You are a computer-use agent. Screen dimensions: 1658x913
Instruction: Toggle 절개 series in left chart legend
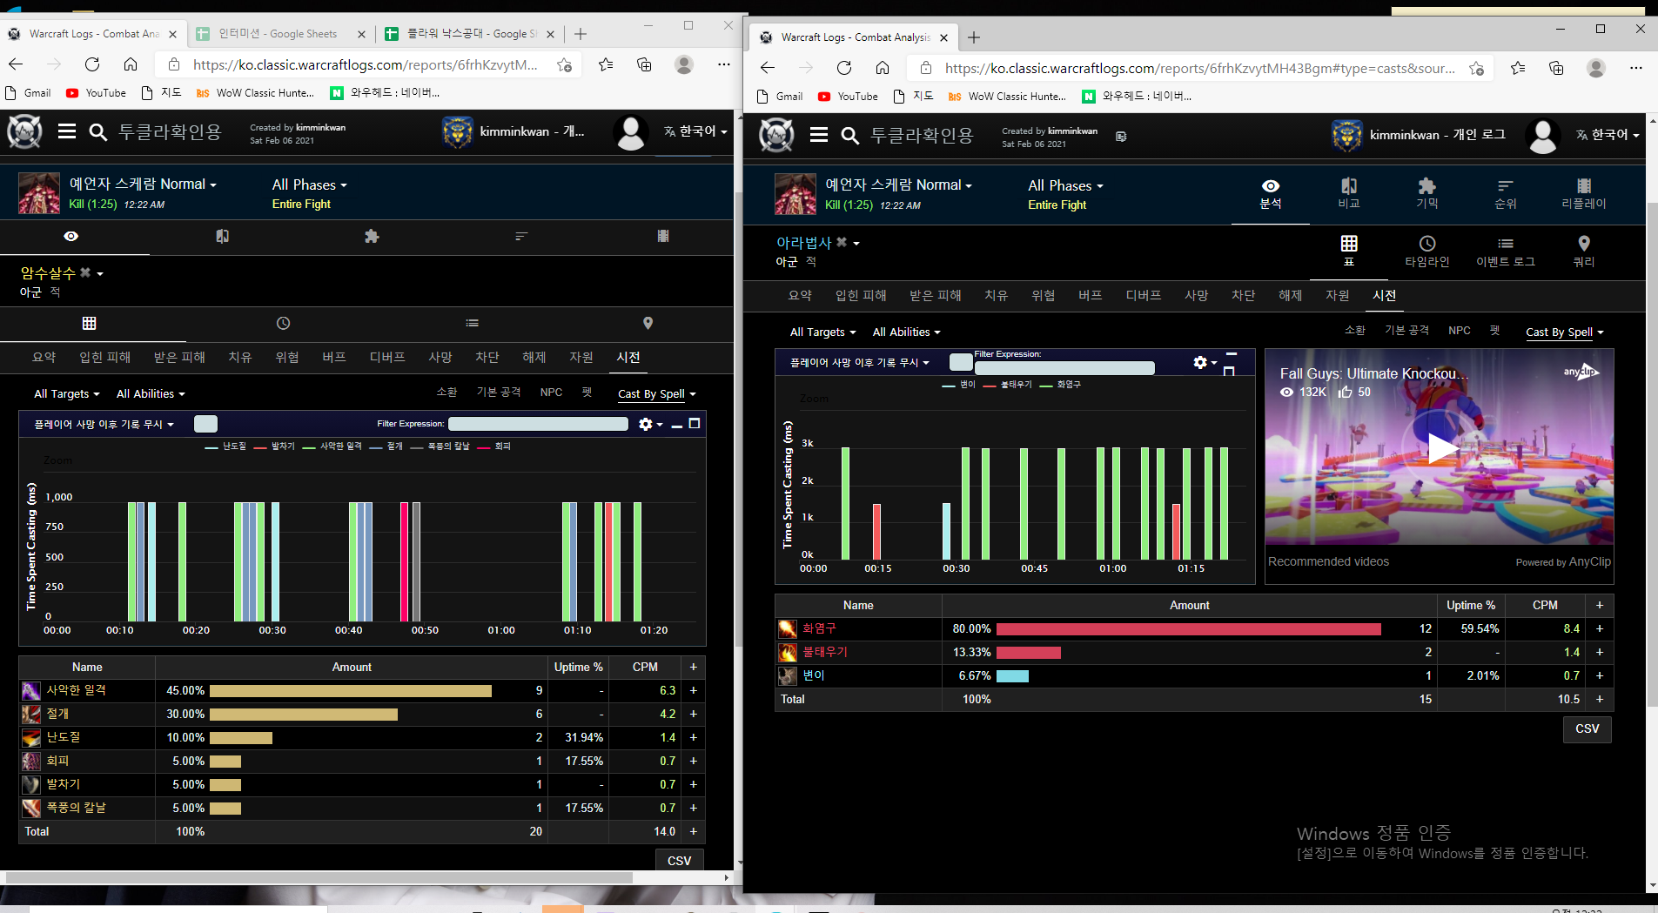pos(386,446)
